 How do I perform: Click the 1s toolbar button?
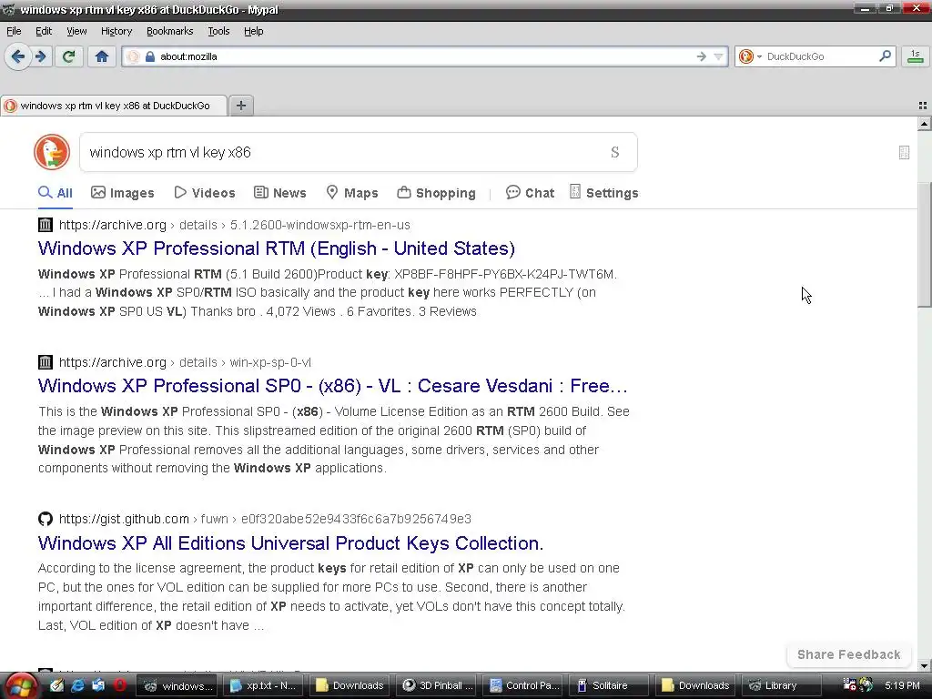pos(916,56)
